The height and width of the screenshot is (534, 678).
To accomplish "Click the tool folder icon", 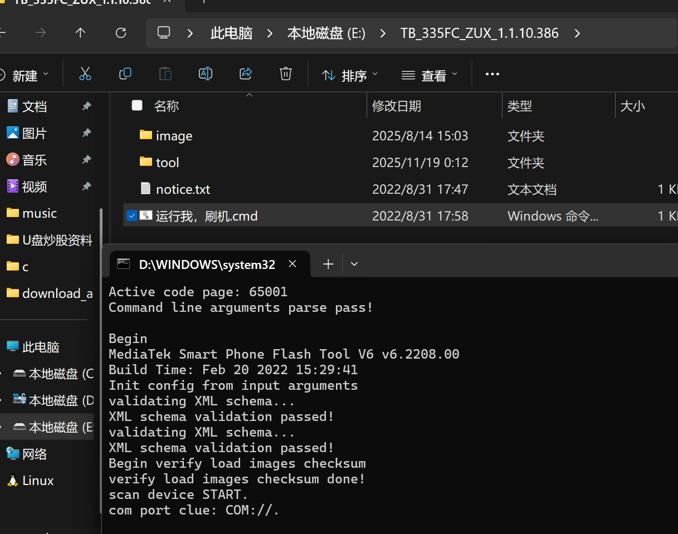I will (x=146, y=161).
